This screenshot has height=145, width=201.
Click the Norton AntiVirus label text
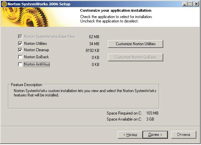(37, 64)
